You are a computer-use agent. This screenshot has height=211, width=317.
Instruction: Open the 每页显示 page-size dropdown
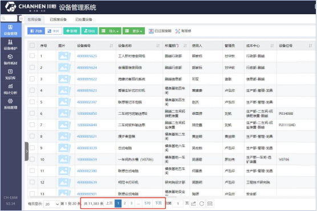point(52,204)
